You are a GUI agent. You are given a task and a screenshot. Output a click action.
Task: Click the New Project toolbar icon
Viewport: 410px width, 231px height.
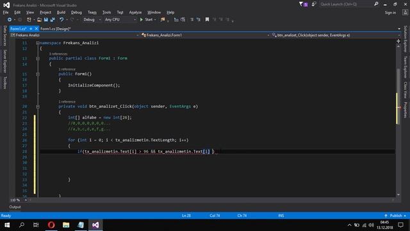point(29,20)
